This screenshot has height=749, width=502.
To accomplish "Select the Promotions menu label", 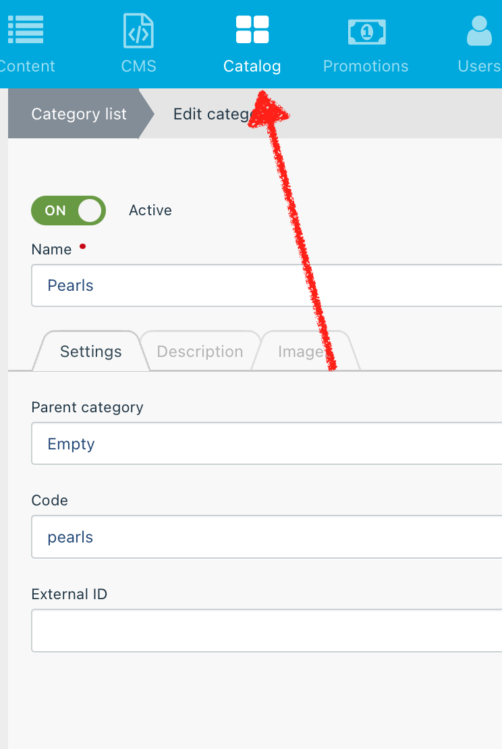I will click(x=366, y=66).
